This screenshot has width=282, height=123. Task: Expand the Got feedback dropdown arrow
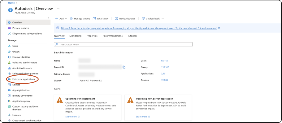[x=163, y=18]
